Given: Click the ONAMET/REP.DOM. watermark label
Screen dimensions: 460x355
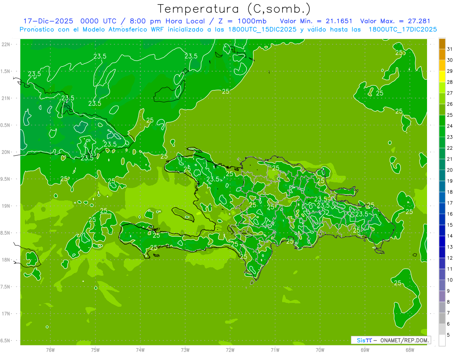Looking at the screenshot, I should [404, 340].
